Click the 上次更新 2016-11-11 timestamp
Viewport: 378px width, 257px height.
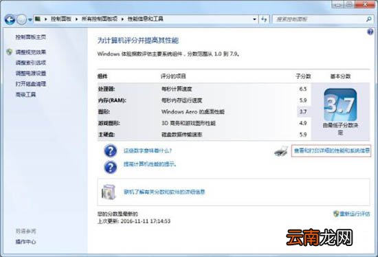tap(134, 221)
